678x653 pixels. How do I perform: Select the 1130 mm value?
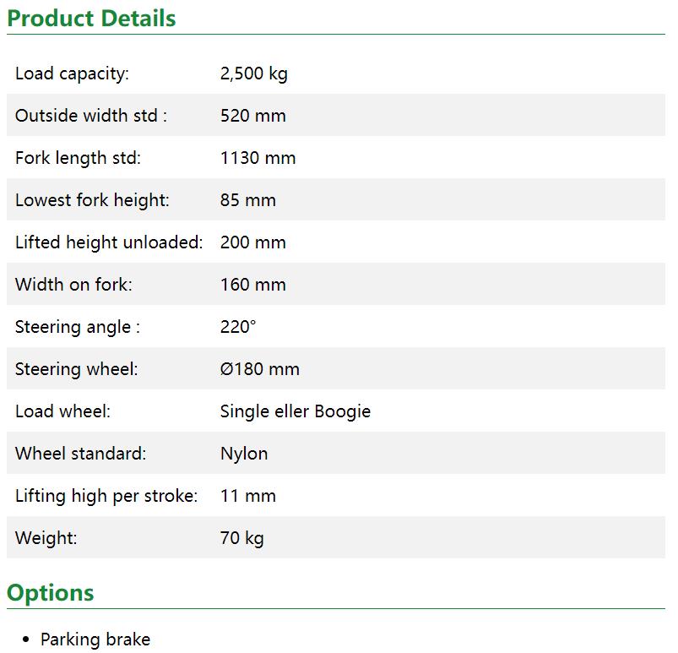coord(258,158)
